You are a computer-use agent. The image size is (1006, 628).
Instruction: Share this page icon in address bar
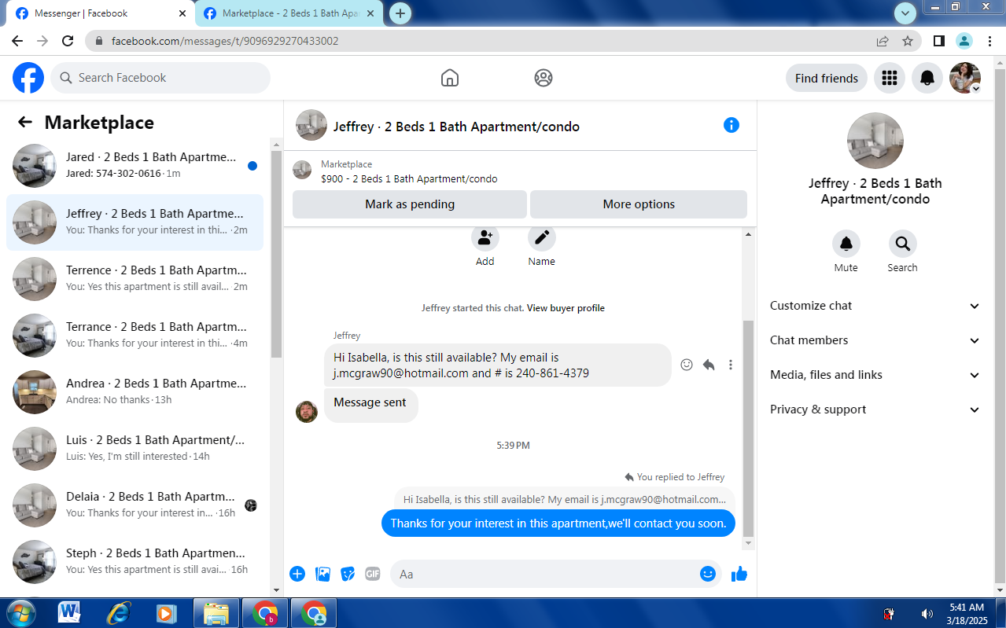point(883,41)
